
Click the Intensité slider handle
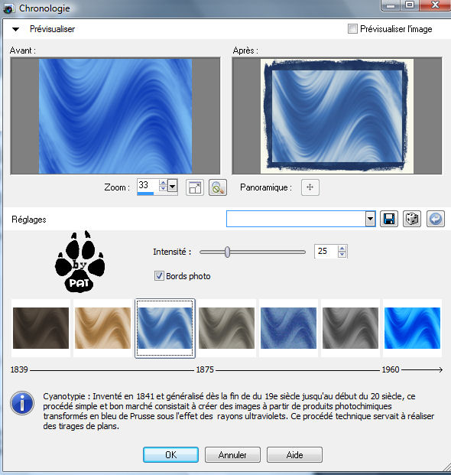(x=227, y=252)
